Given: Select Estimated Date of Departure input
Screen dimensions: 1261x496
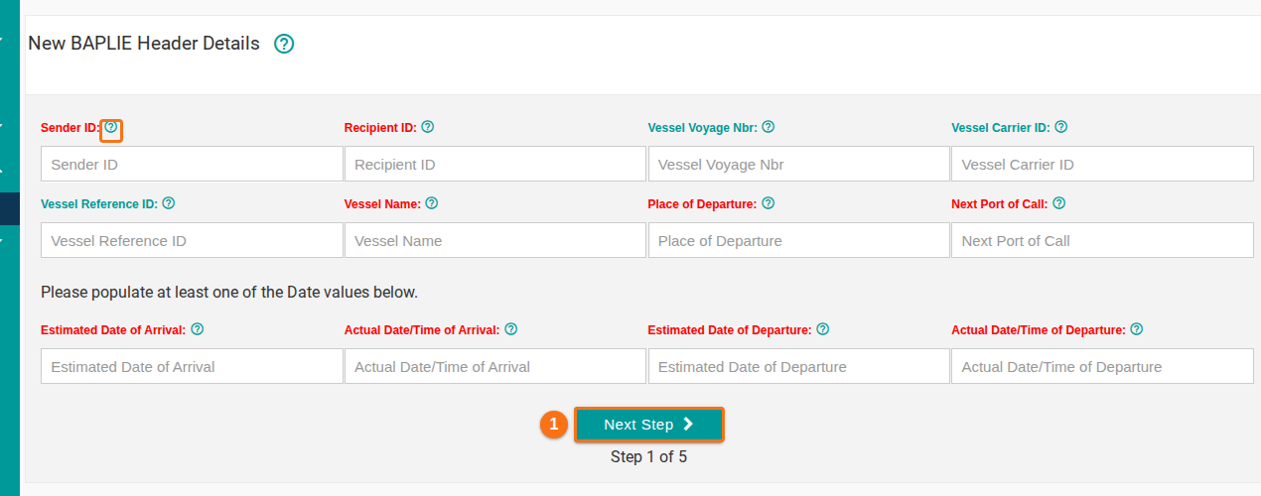Looking at the screenshot, I should coord(799,366).
